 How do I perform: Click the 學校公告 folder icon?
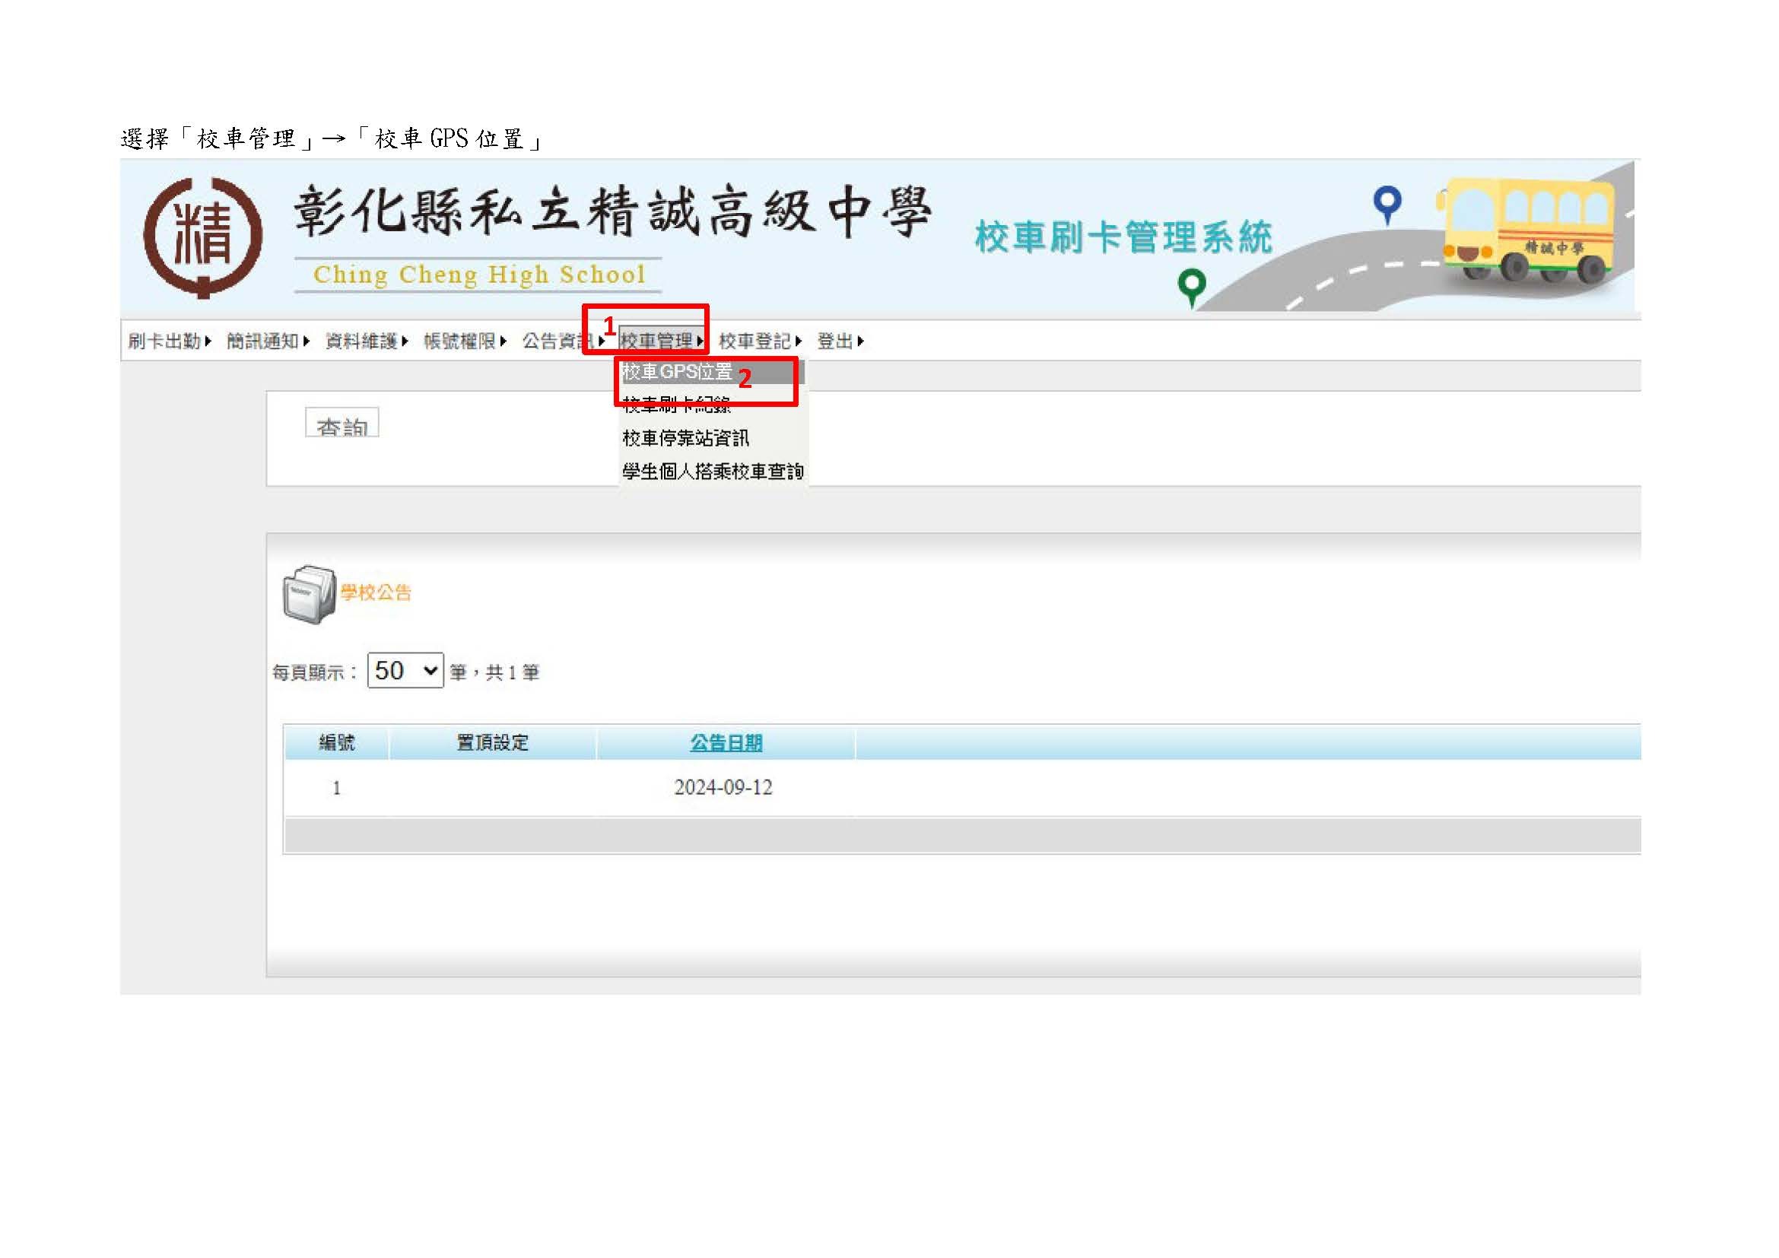(309, 594)
